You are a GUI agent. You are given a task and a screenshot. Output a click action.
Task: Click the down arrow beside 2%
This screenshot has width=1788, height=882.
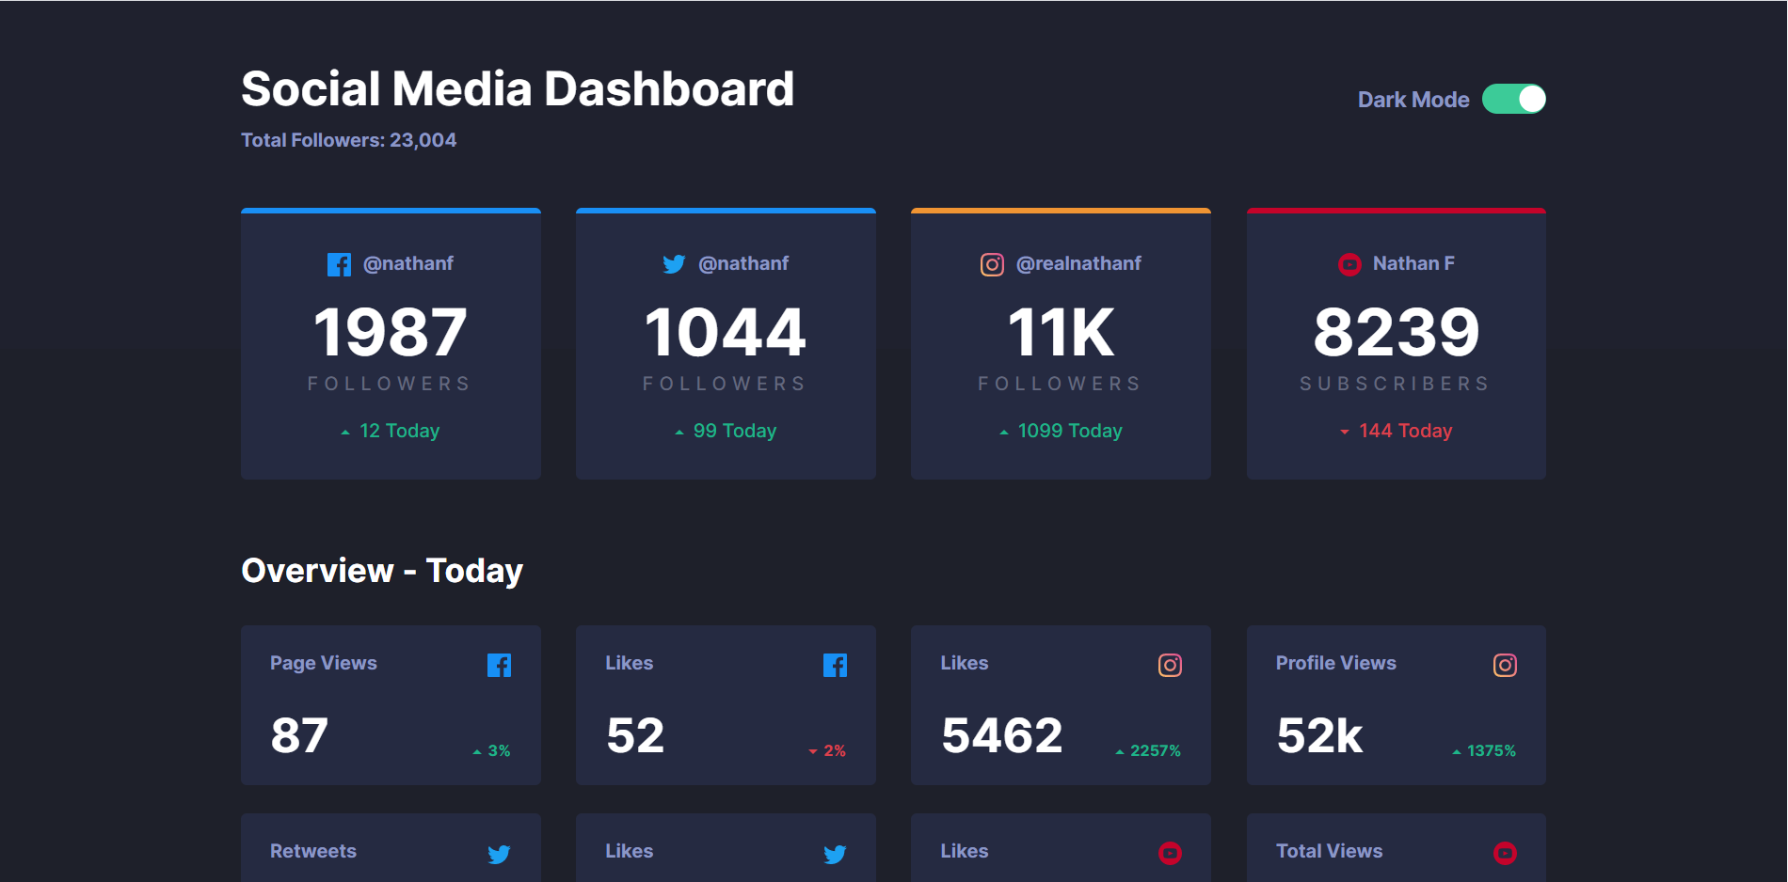(813, 751)
